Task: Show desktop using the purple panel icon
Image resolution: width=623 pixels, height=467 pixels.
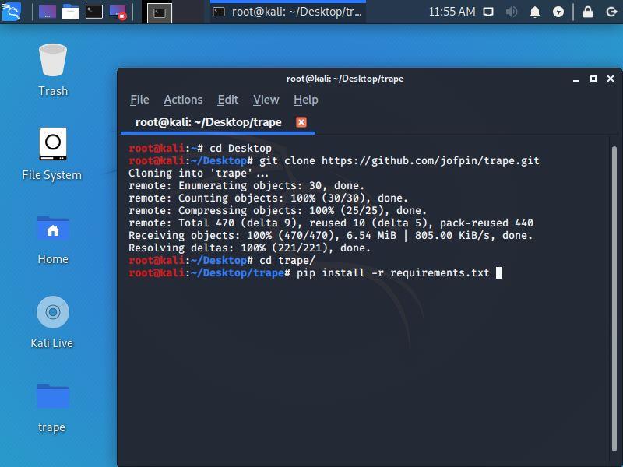Action: coord(48,12)
